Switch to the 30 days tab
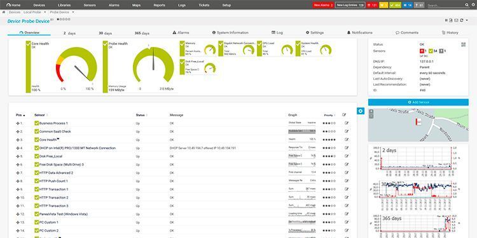 (105, 33)
